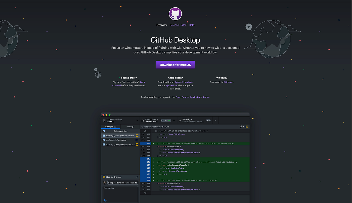Click the Pull origin down-arrow icon

[180, 120]
